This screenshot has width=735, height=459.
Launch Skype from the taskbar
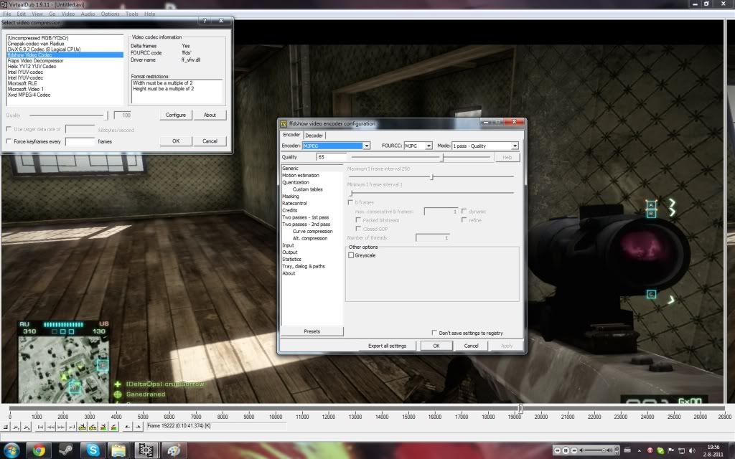point(93,450)
